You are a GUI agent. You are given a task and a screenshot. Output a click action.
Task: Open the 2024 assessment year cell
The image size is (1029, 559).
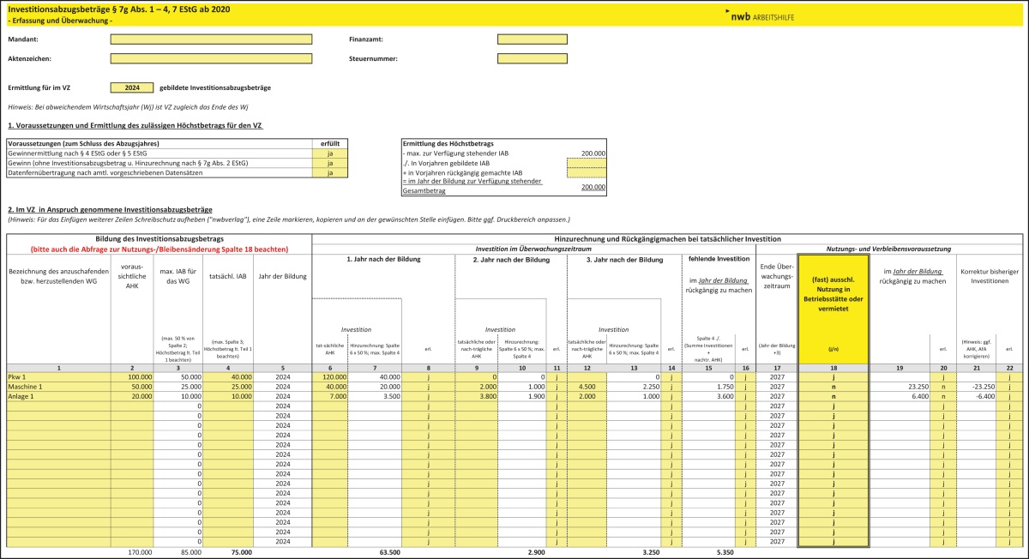click(132, 87)
